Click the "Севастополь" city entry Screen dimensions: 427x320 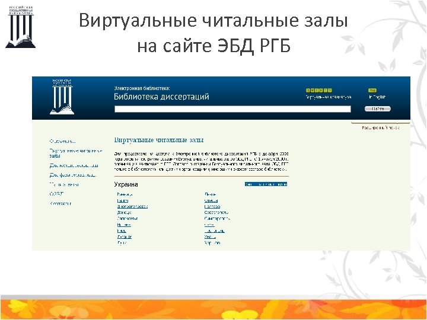pyautogui.click(x=216, y=213)
